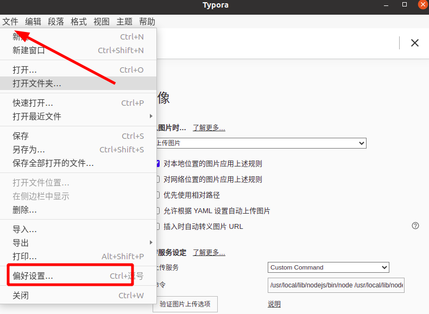Image resolution: width=429 pixels, height=314 pixels.
Task: Close the preferences panel with X icon
Action: (415, 43)
